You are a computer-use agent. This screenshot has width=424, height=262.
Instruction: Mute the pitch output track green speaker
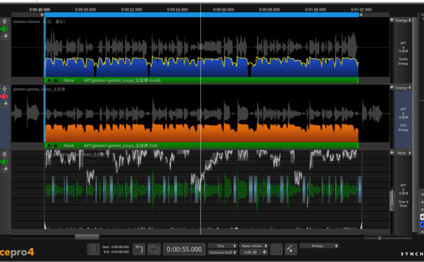tap(5, 161)
